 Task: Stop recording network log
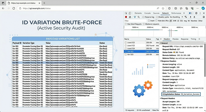click(126, 17)
